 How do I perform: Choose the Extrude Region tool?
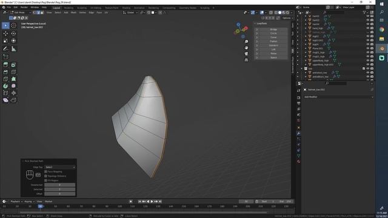5,65
